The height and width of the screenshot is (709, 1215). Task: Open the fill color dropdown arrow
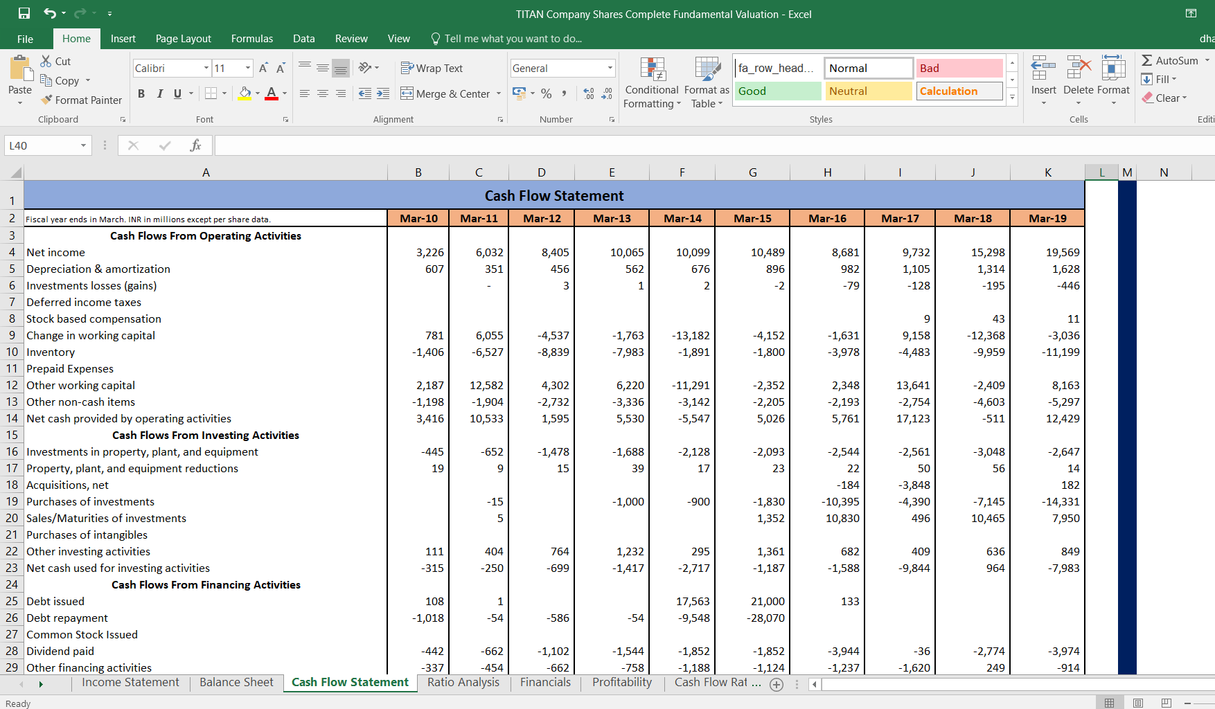click(258, 93)
